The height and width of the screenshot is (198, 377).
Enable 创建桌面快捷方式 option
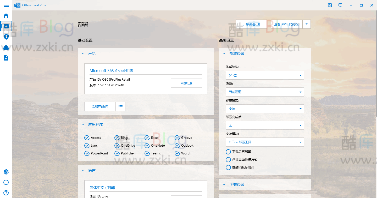(x=228, y=159)
